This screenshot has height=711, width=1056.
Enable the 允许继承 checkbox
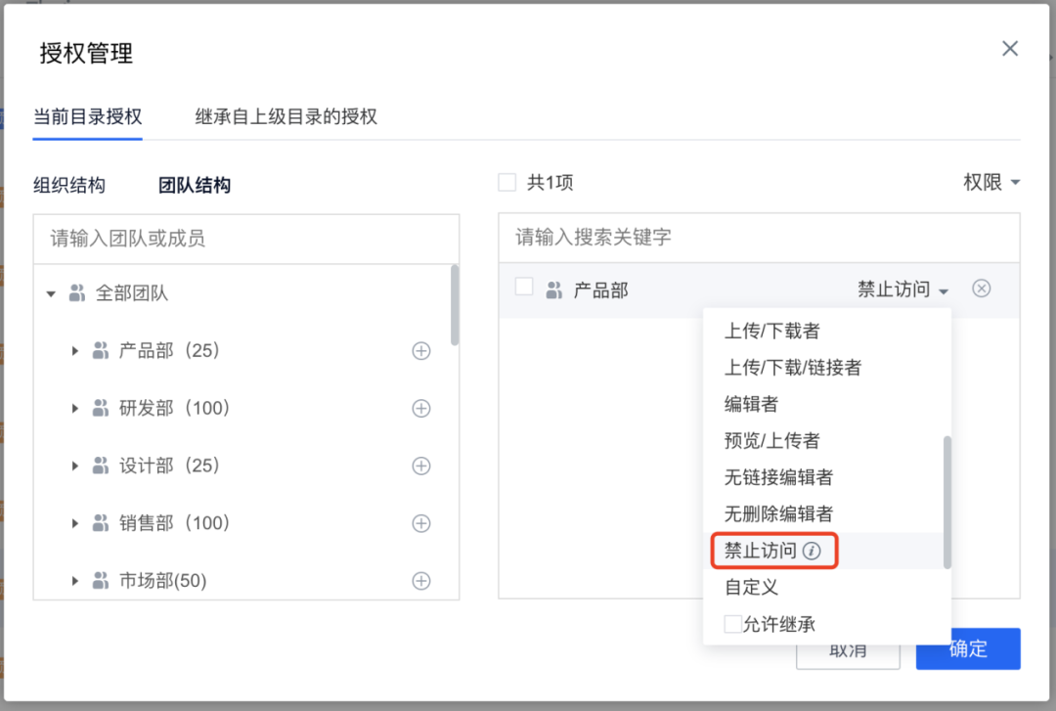coord(733,623)
